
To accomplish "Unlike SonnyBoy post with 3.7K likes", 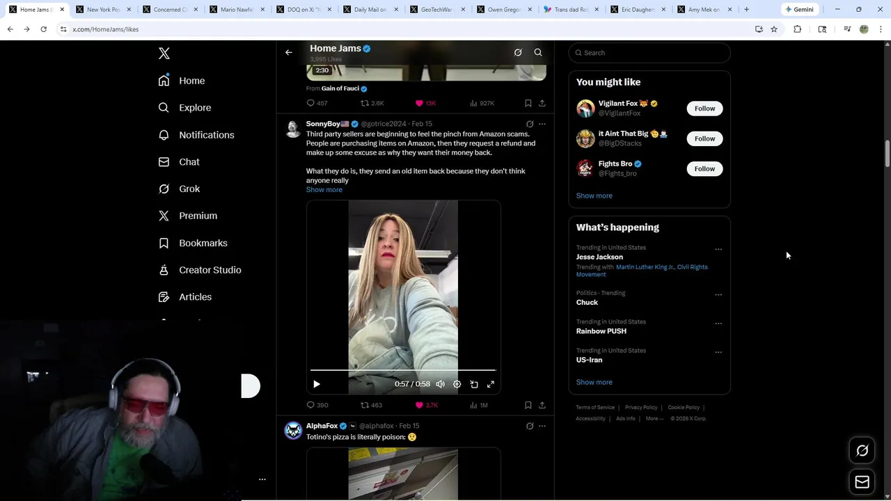I will [x=427, y=405].
